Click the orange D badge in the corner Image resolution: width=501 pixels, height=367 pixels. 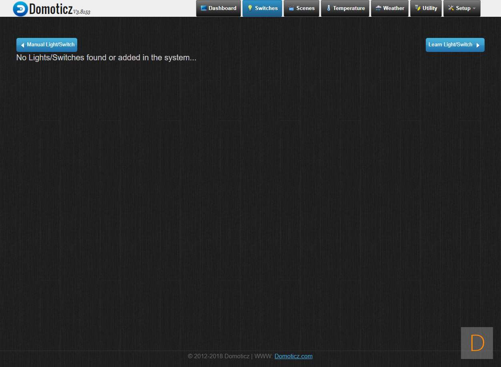[477, 343]
